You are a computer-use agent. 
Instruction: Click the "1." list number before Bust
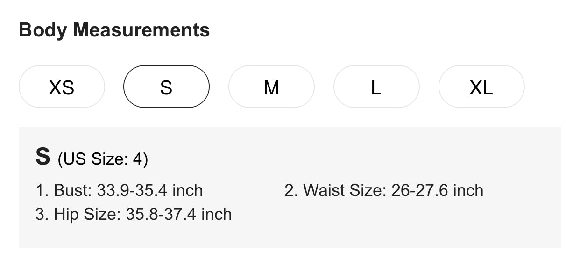tap(42, 191)
